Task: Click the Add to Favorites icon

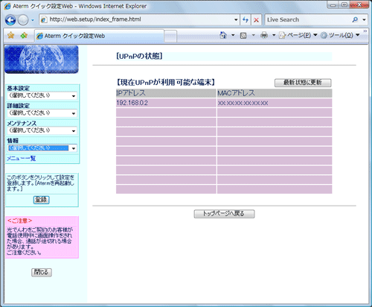Action: click(x=24, y=35)
